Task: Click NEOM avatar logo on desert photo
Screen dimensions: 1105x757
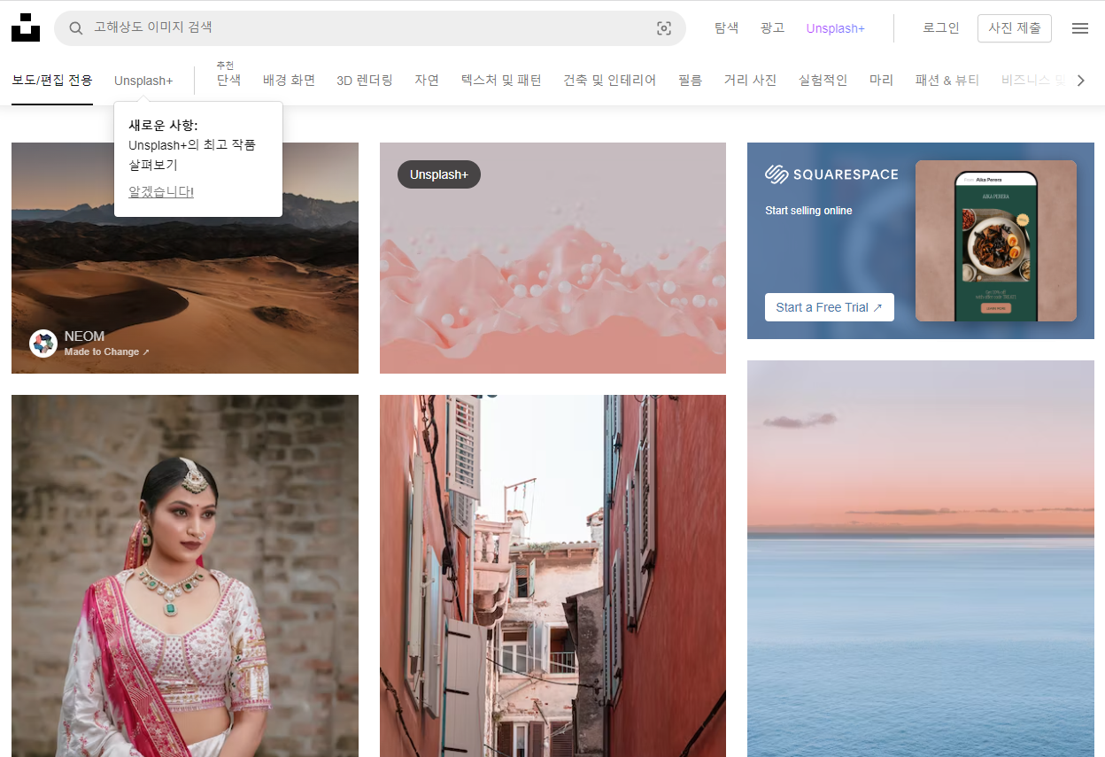Action: coord(43,344)
